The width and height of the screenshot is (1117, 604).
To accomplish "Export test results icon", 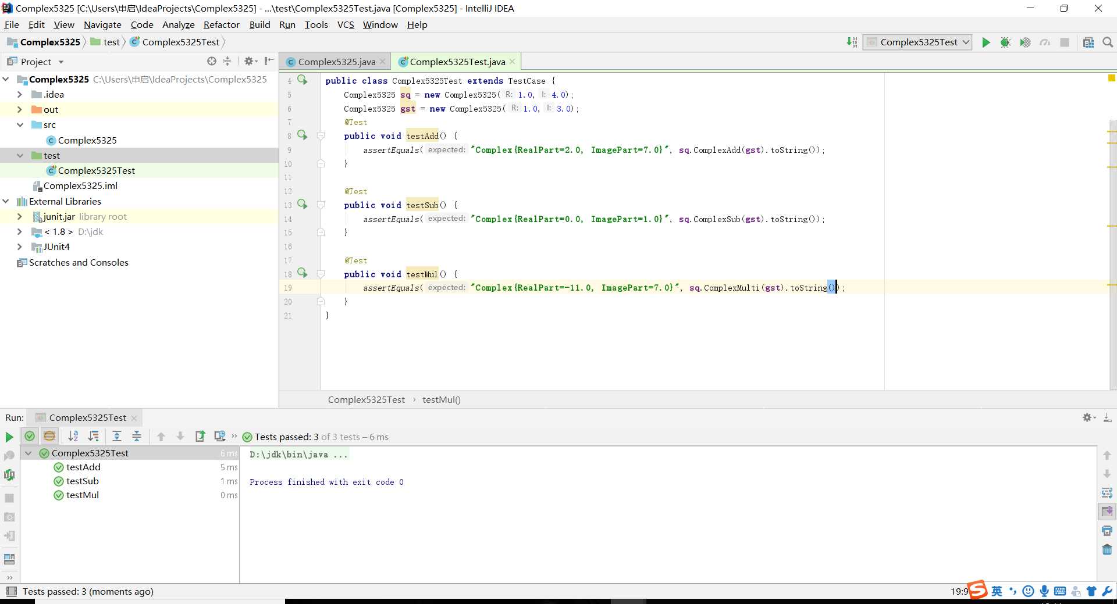I will point(200,436).
